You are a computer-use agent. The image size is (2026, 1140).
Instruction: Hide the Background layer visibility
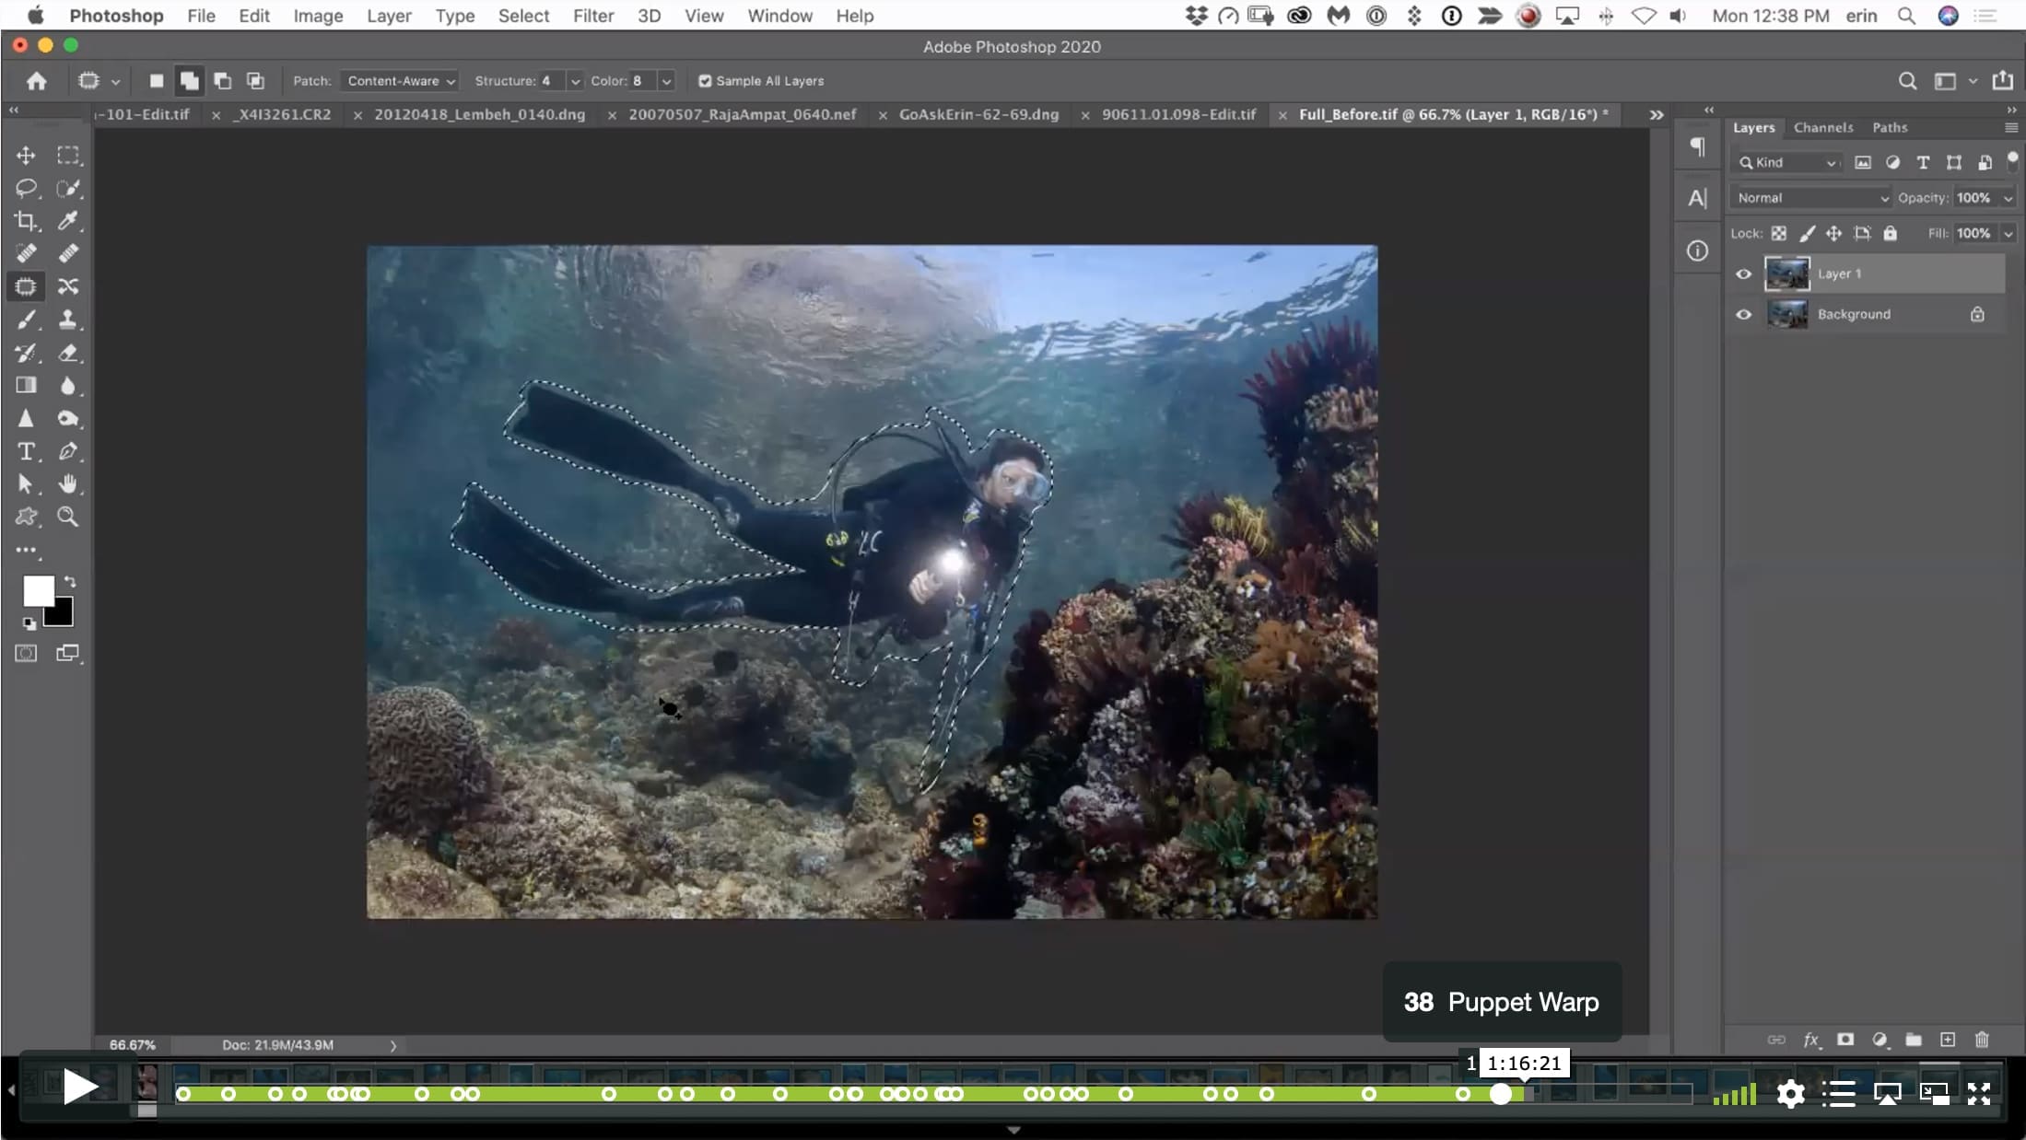coord(1743,314)
